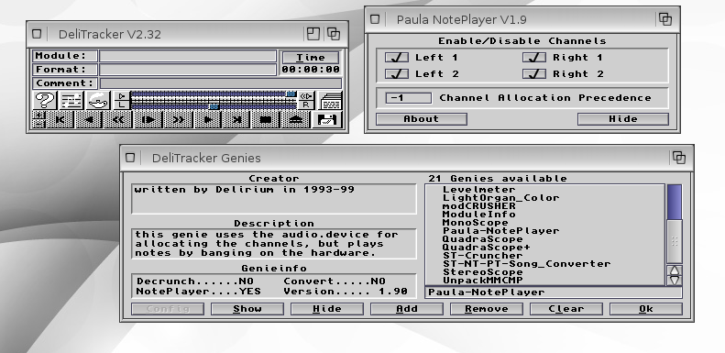Click the Format display field
Viewport: 725px width, 353px height.
pyautogui.click(x=188, y=70)
